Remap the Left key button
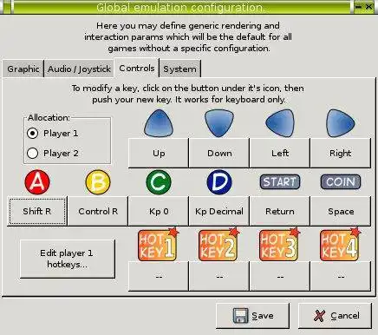This screenshot has height=335, width=378. (x=280, y=153)
